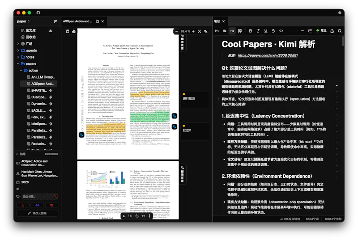Click the pin icon beside paper workspace
This screenshot has height=240, width=358.
(55, 21)
